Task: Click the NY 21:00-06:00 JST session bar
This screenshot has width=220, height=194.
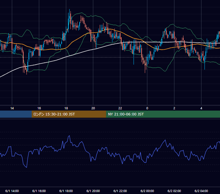Action: 163,114
